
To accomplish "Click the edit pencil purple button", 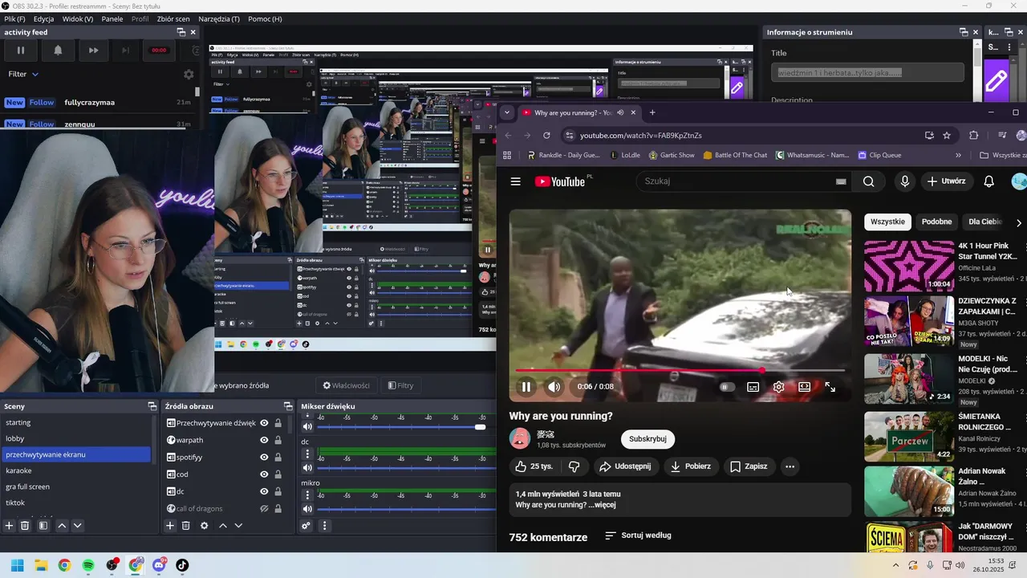I will coord(996,81).
